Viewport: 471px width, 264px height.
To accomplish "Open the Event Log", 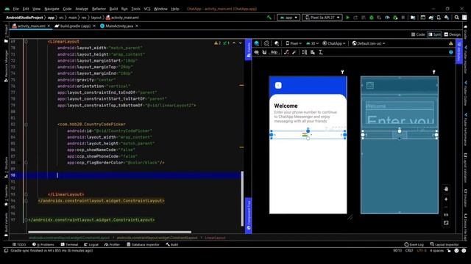I will 414,244.
